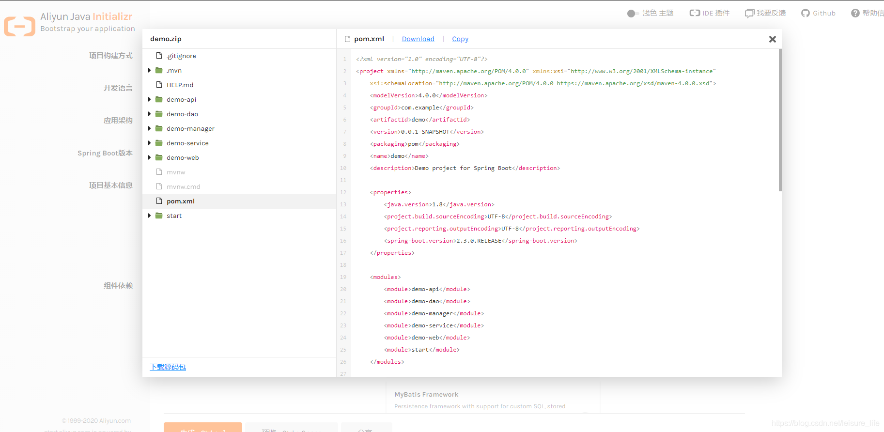Image resolution: width=884 pixels, height=432 pixels.
Task: Select the demo-web tree entry label
Action: [183, 157]
